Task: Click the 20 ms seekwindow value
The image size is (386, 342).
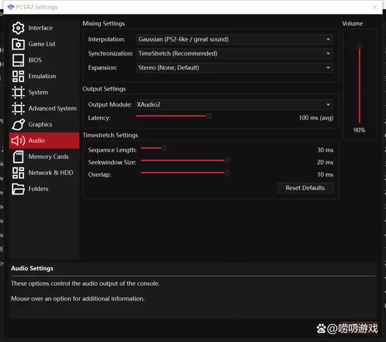Action: (325, 163)
